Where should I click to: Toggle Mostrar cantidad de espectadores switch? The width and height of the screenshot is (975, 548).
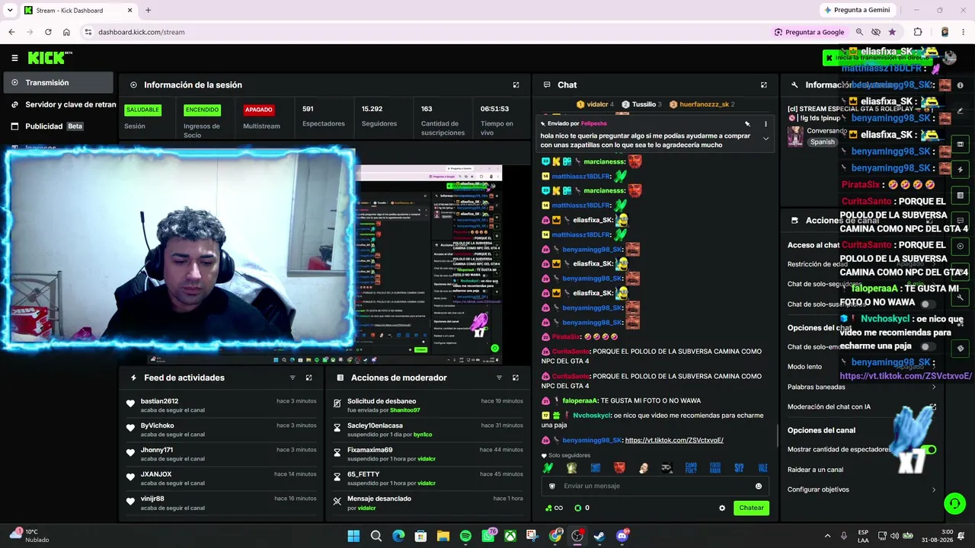pyautogui.click(x=927, y=450)
